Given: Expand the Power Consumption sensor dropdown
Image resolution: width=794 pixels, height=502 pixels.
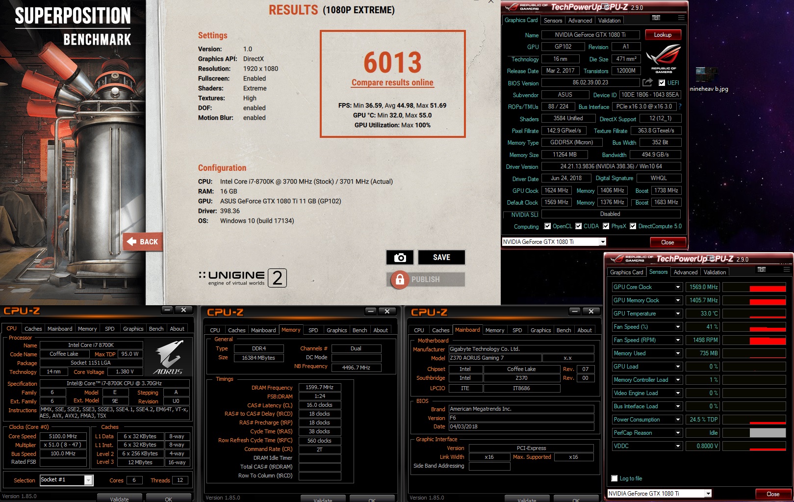Looking at the screenshot, I should coord(678,420).
